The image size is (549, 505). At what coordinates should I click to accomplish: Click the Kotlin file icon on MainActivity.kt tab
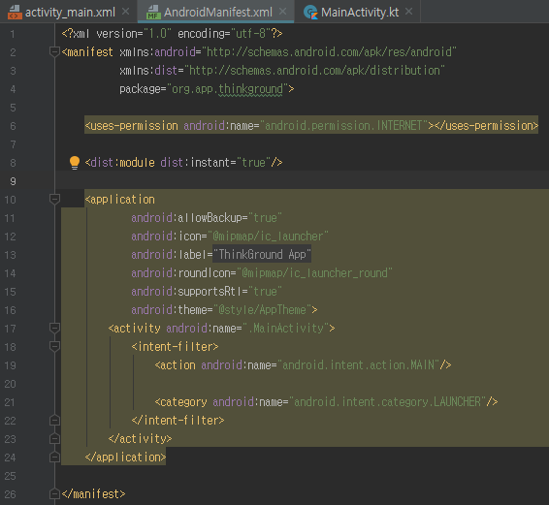click(310, 13)
